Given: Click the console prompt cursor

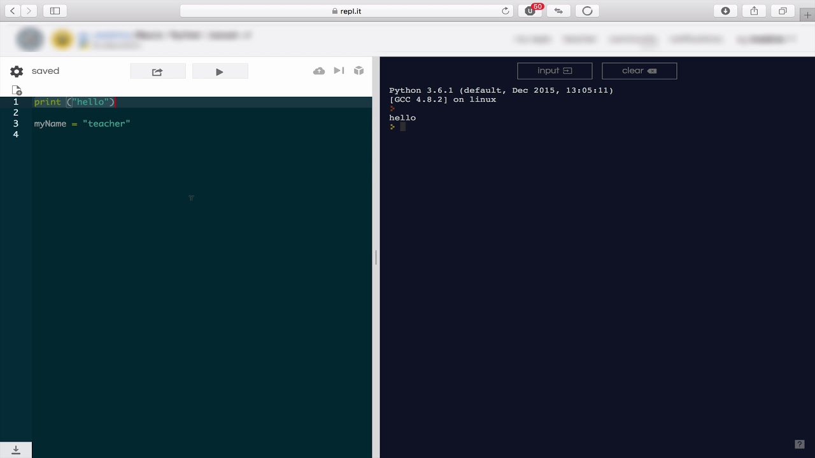Looking at the screenshot, I should (402, 127).
